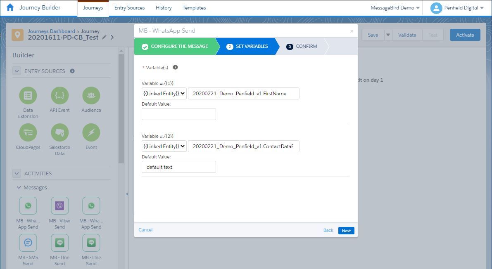
Task: Click the Salesforce Data icon
Action: (59, 133)
